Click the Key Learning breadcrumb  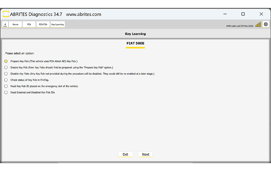[x=58, y=24]
